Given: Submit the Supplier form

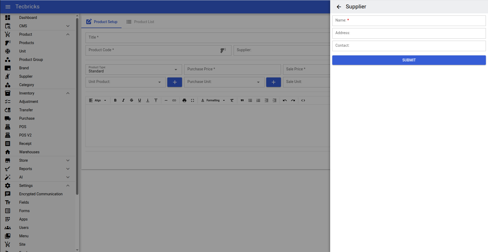Looking at the screenshot, I should [409, 60].
